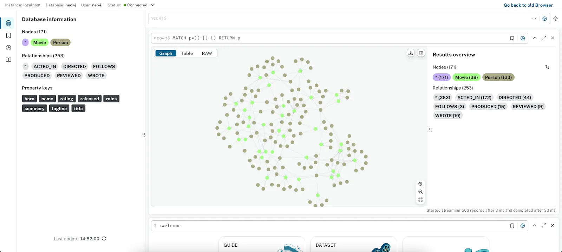Screen dimensions: 562x252
Task: Zoom in on the graph
Action: tap(420, 184)
